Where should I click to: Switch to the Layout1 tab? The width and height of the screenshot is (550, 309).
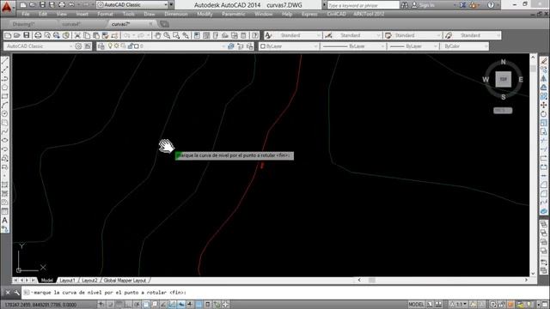67,281
